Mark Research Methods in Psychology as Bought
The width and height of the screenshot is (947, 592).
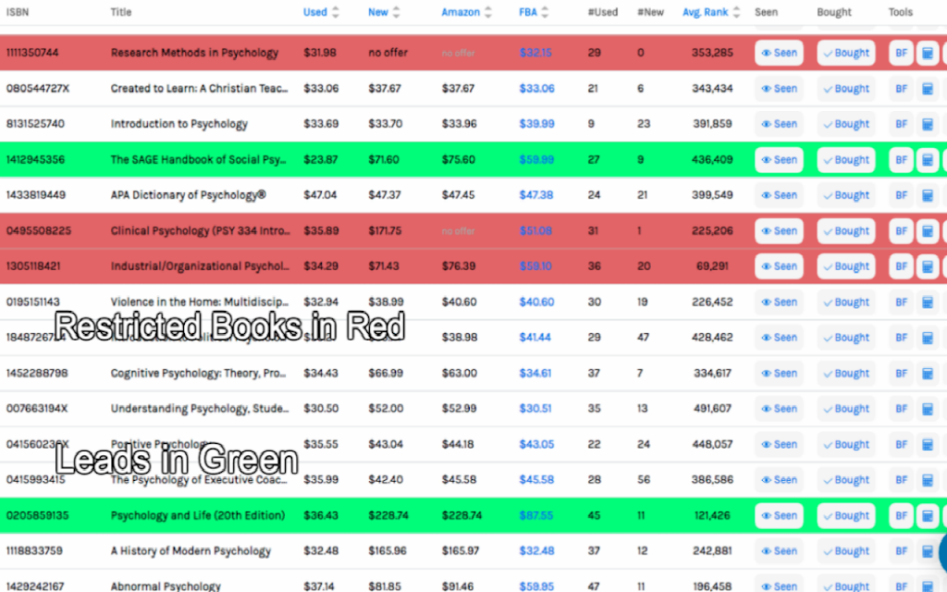point(846,53)
